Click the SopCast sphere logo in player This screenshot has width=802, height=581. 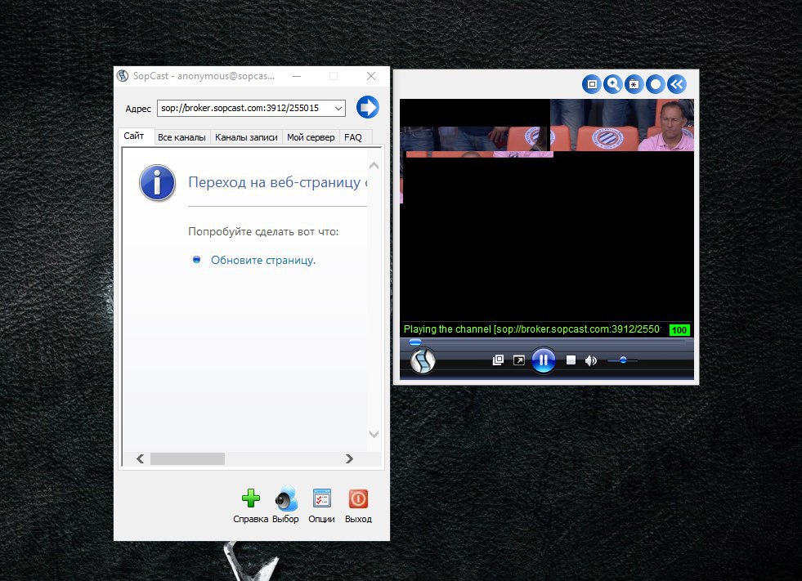click(423, 360)
